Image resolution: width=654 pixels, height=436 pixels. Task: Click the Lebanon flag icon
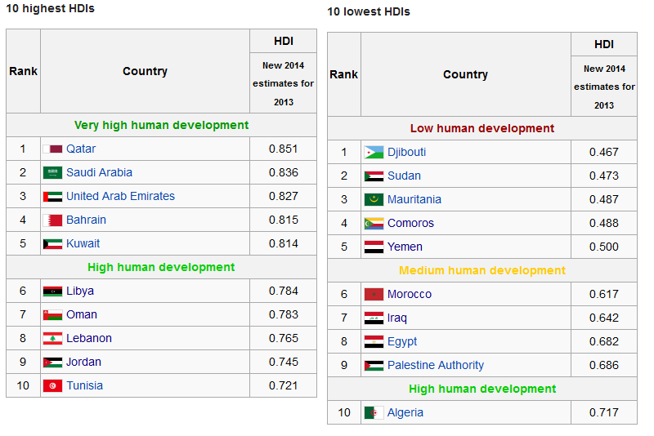(52, 339)
